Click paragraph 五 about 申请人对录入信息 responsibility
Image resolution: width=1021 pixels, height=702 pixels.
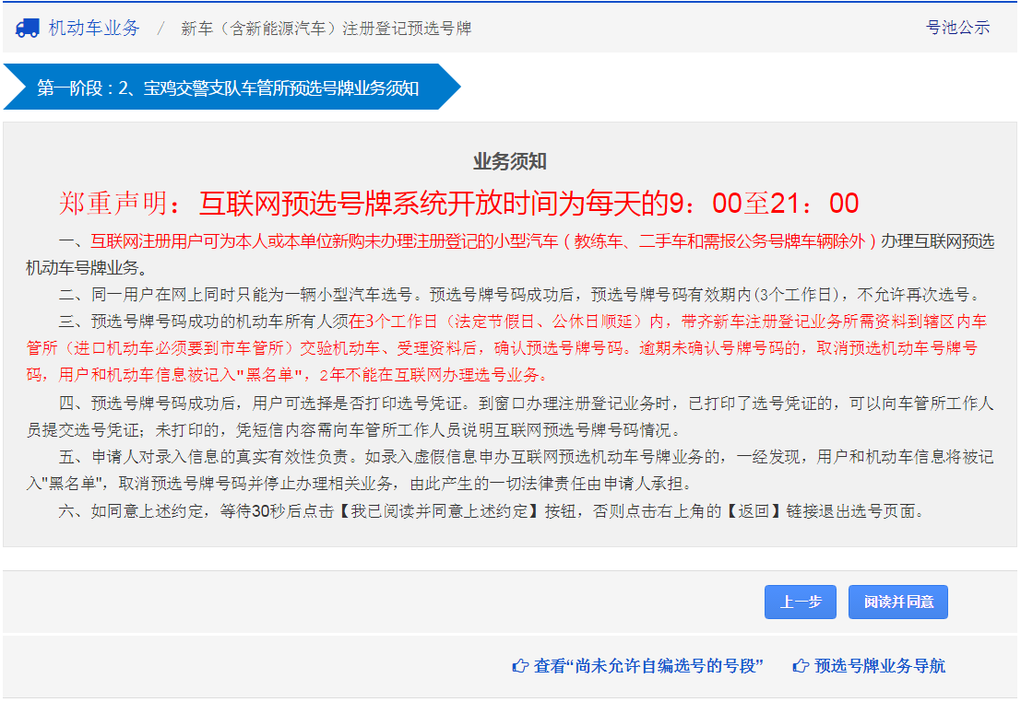coord(510,471)
